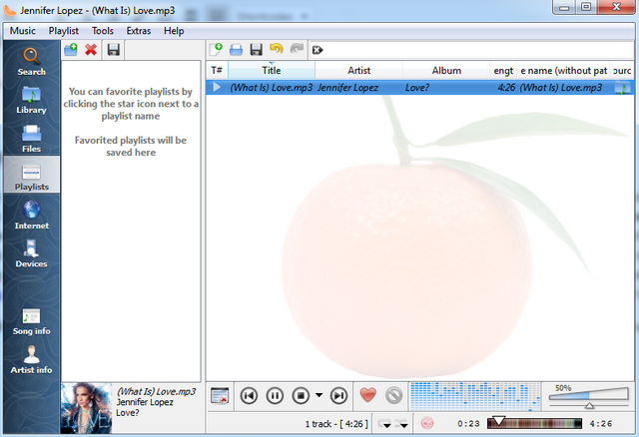
Task: Click the source icon in the track row
Action: [x=622, y=88]
